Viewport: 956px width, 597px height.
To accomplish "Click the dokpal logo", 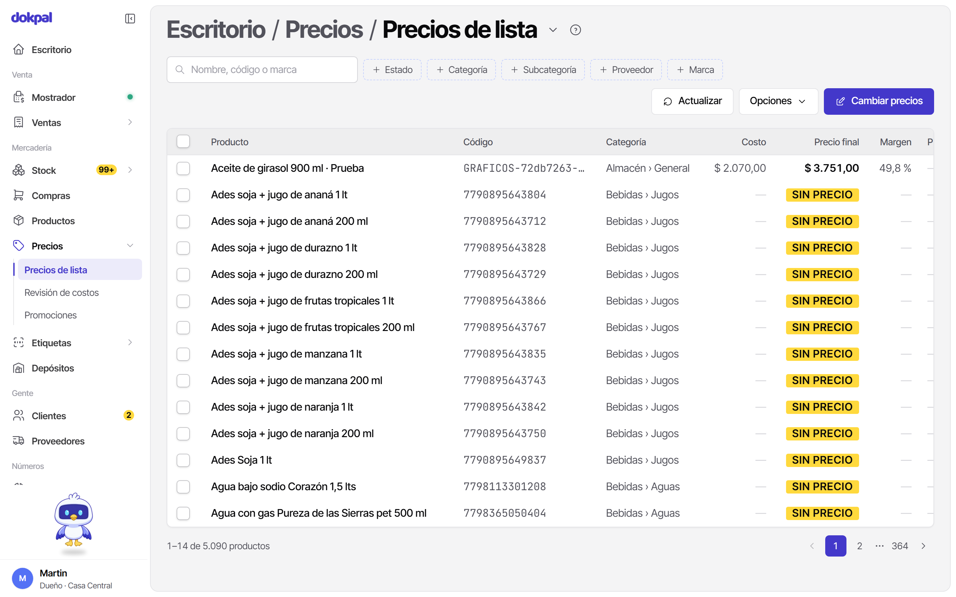I will (x=32, y=18).
